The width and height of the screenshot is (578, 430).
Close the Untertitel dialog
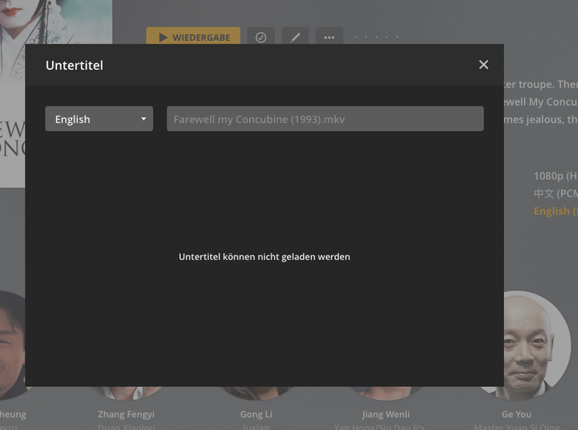pyautogui.click(x=484, y=65)
